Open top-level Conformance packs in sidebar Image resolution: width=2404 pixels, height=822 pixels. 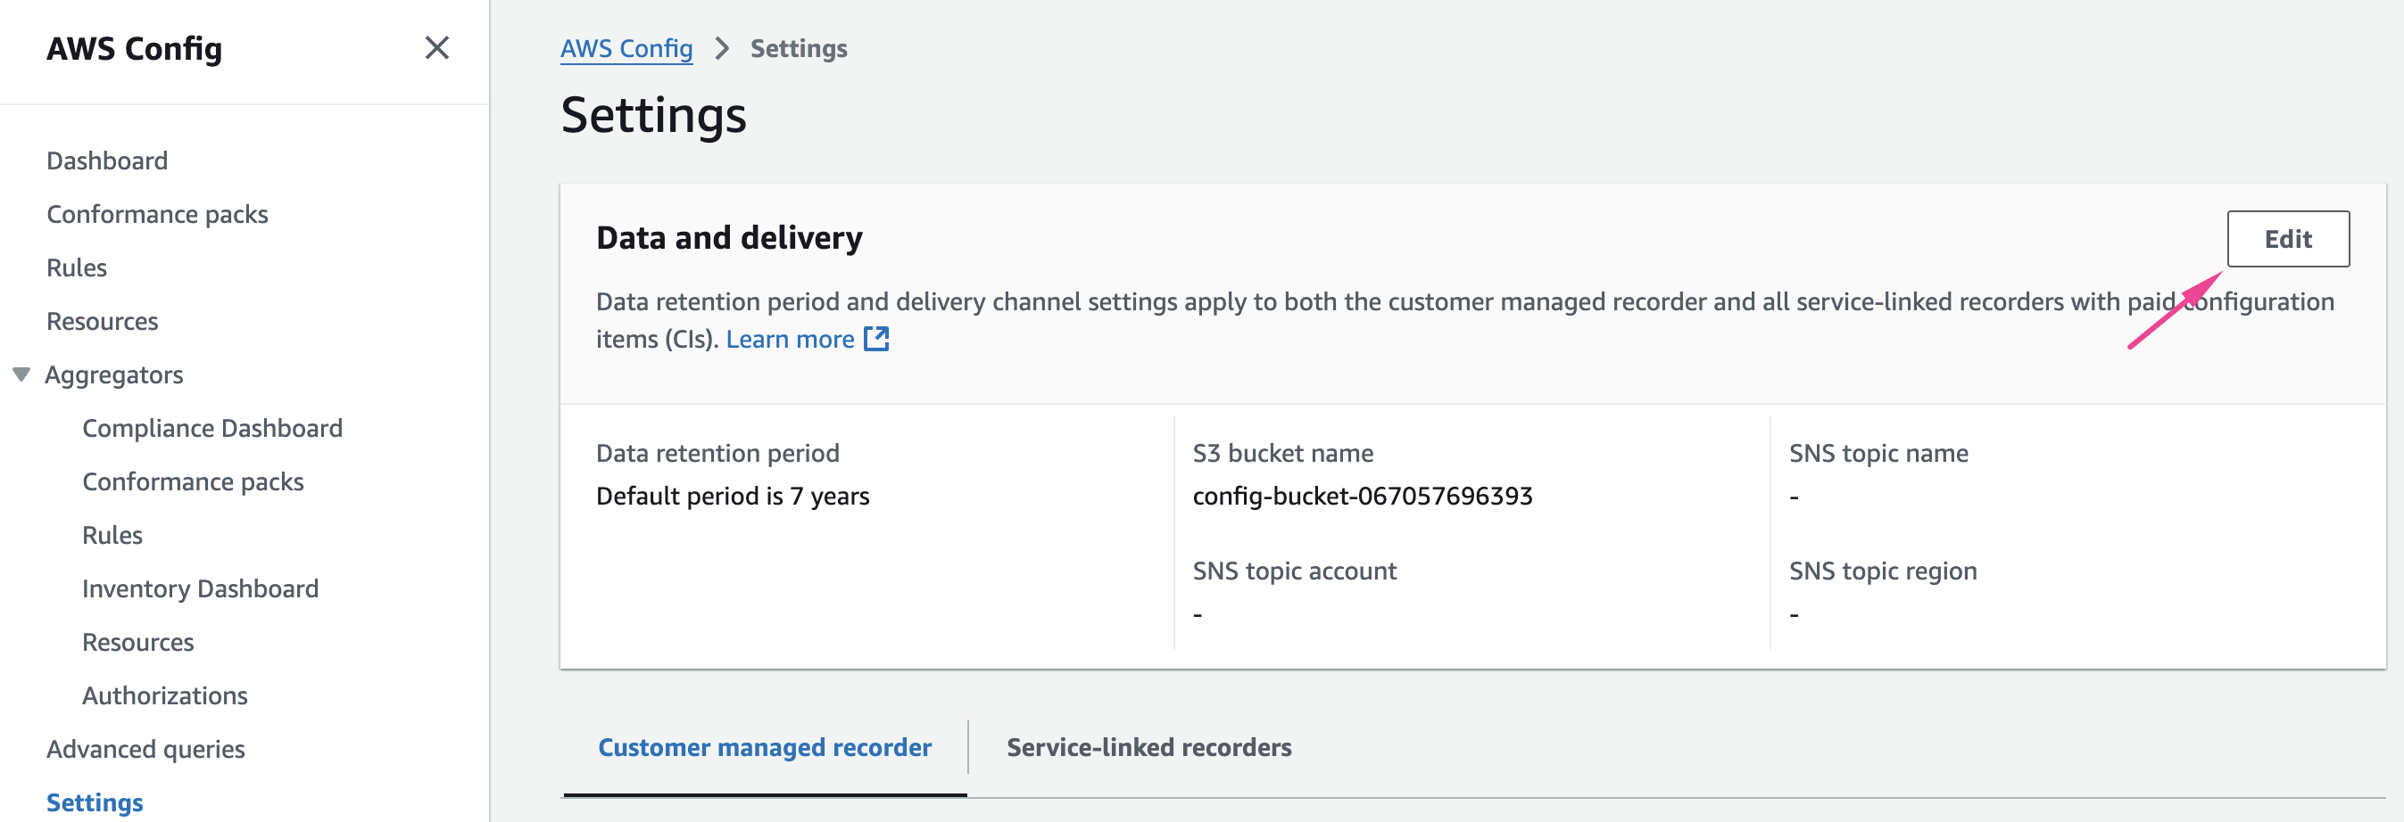[x=157, y=214]
